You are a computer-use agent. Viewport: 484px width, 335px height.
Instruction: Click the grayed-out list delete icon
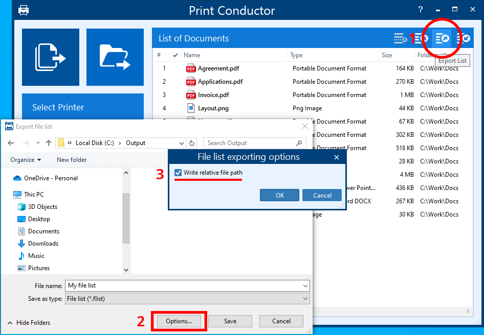point(400,38)
